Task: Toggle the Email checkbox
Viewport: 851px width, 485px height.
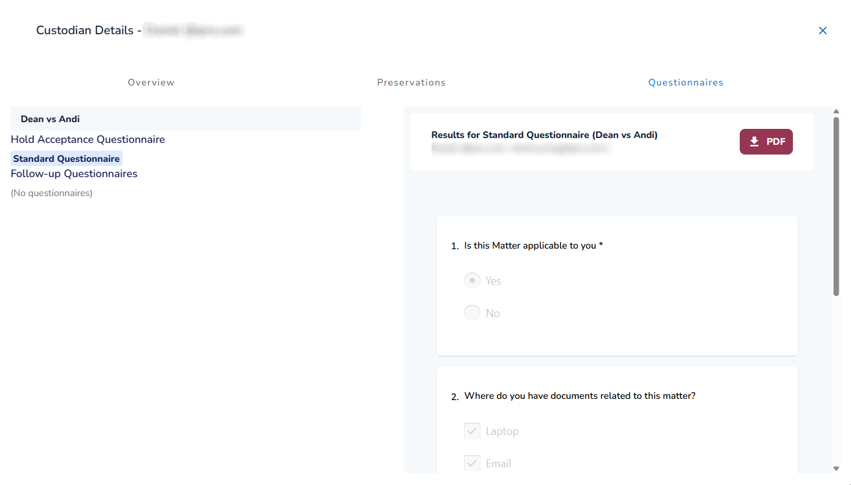Action: [x=472, y=463]
